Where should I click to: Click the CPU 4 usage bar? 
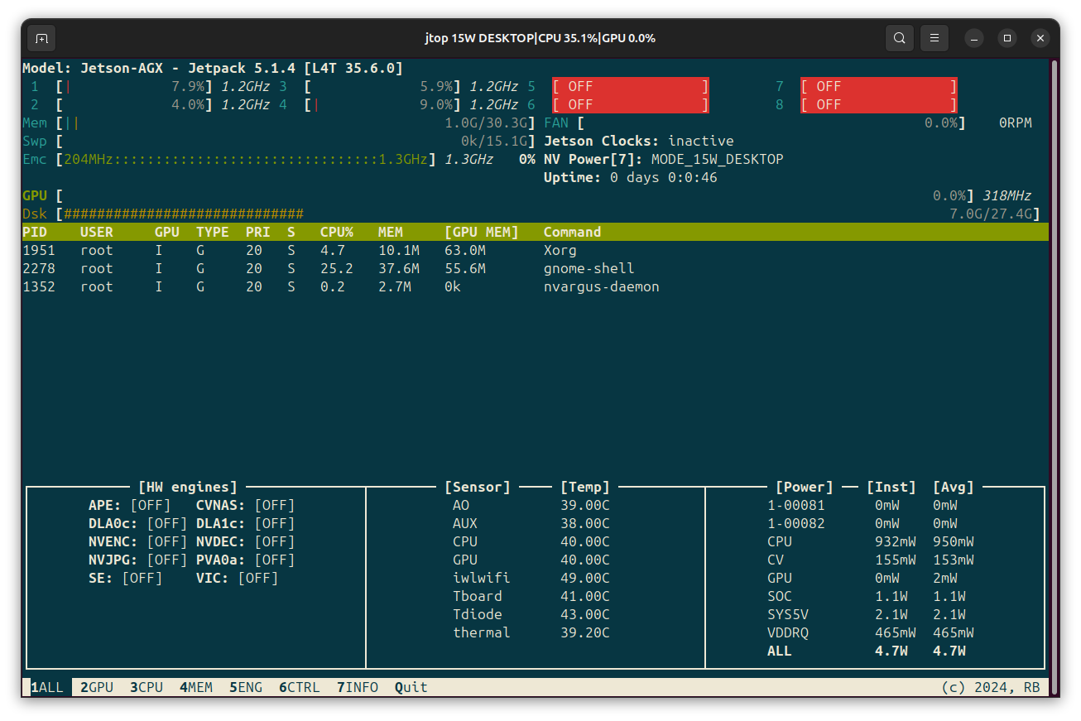click(x=382, y=104)
